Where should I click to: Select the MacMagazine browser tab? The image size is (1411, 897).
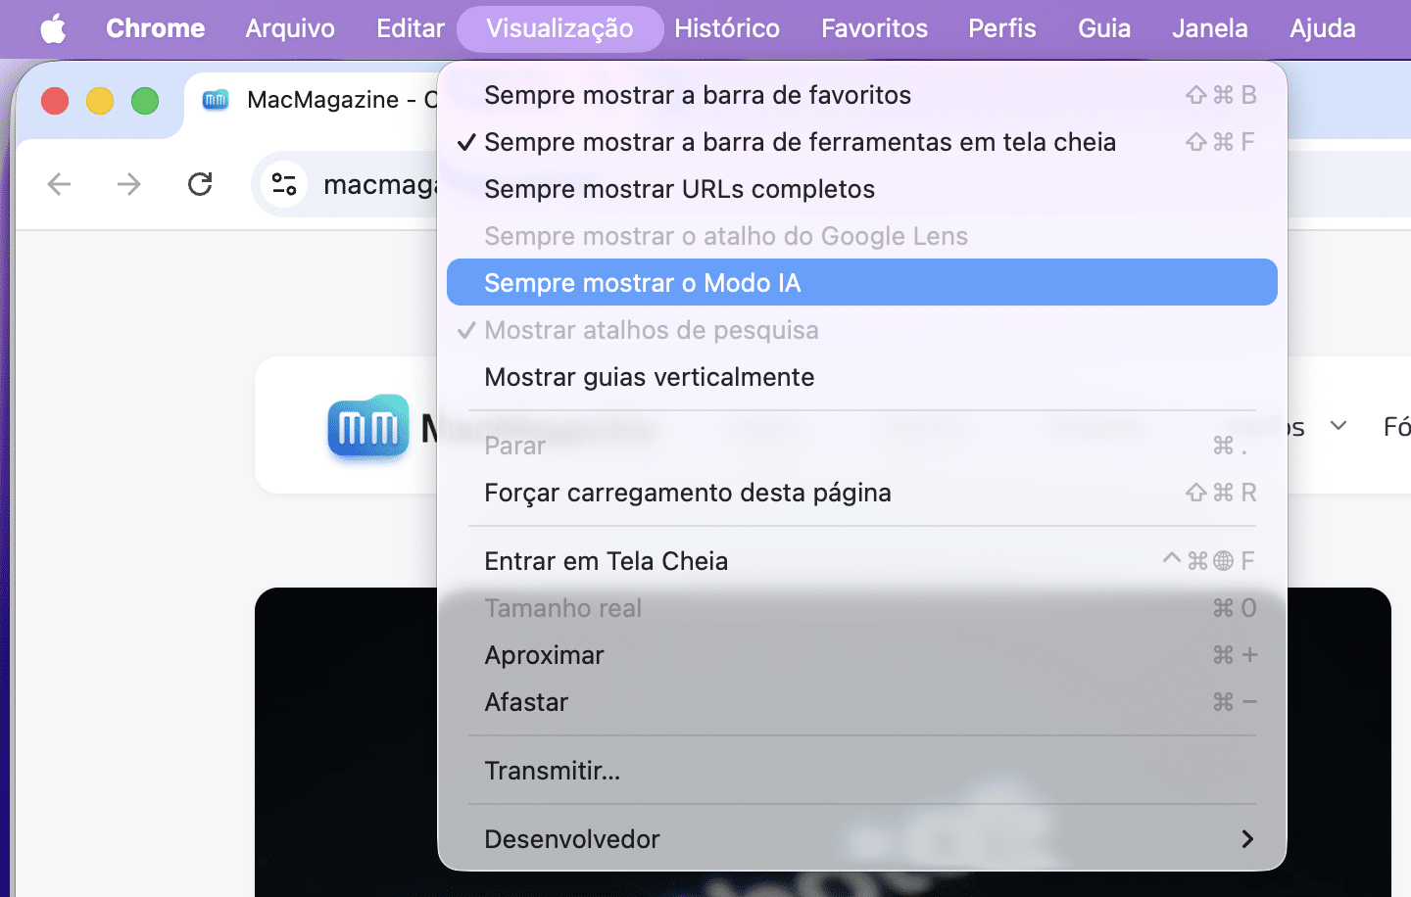[x=311, y=100]
